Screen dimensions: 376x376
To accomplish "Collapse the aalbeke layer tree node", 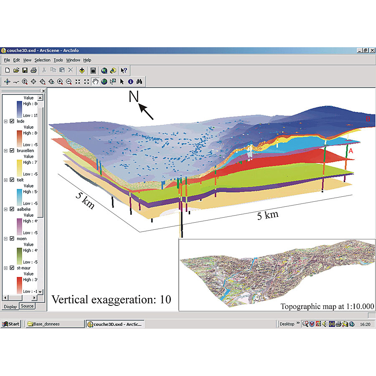I will 5,209.
